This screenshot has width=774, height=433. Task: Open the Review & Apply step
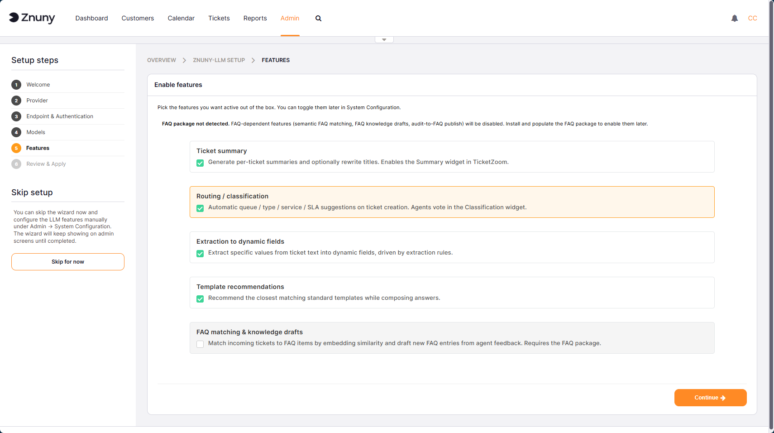[x=46, y=164]
